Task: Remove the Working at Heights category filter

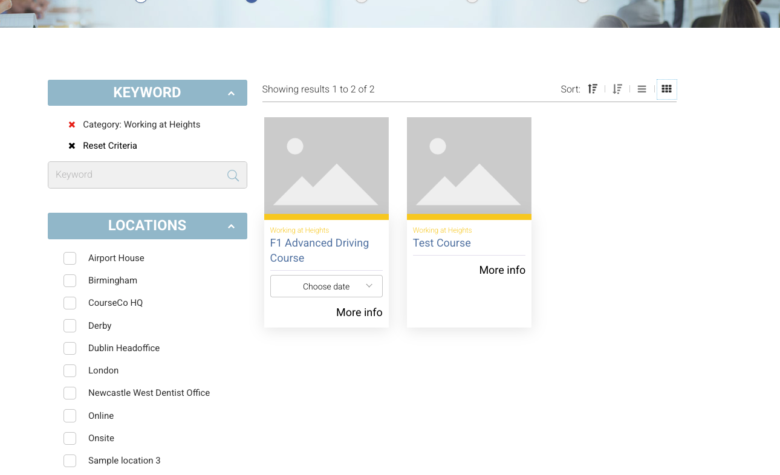Action: 71,124
